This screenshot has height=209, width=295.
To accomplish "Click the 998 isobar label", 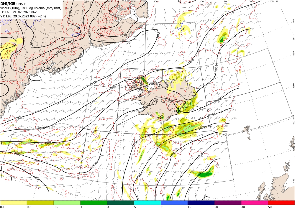I will [201, 155].
